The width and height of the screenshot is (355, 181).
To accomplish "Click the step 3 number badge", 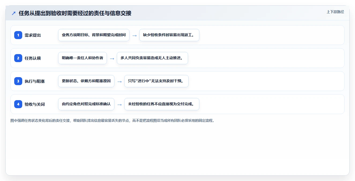I will [x=18, y=81].
